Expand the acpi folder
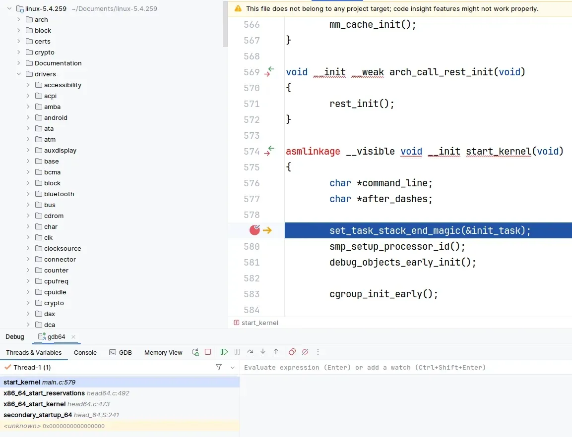The width and height of the screenshot is (572, 437). click(28, 96)
